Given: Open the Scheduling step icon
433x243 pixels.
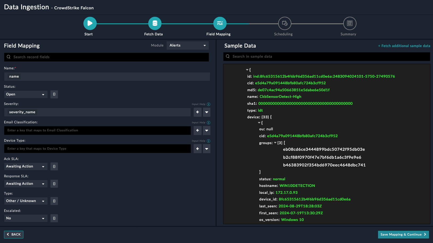Looking at the screenshot, I should (x=285, y=23).
